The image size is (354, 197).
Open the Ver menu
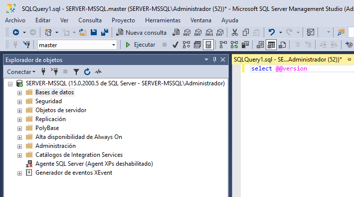pos(64,20)
